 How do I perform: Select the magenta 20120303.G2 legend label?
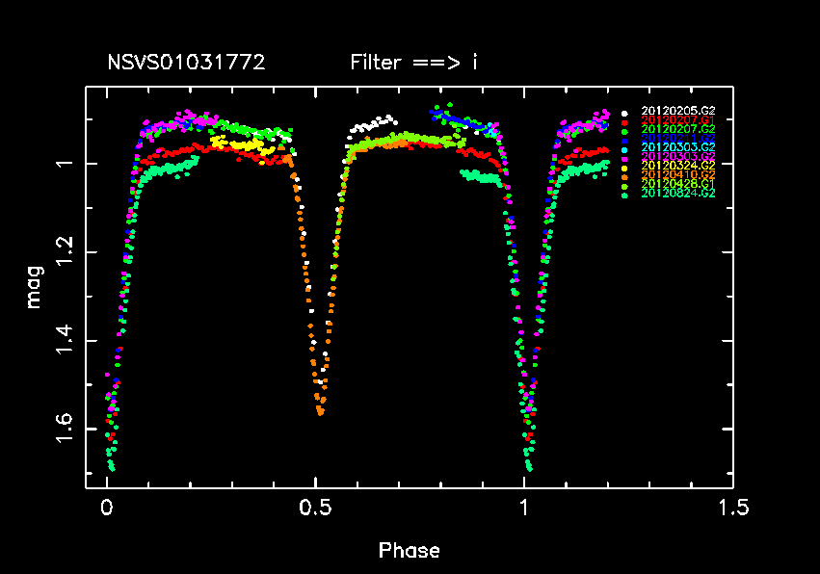click(x=677, y=157)
